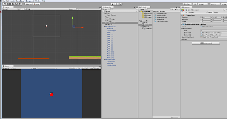The image size is (227, 119).
Task: Select the Hand tool in toolbar
Action: [5, 4]
